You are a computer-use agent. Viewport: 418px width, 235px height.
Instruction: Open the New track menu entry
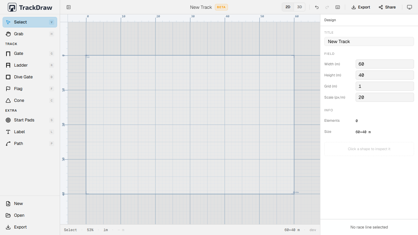coord(18,203)
